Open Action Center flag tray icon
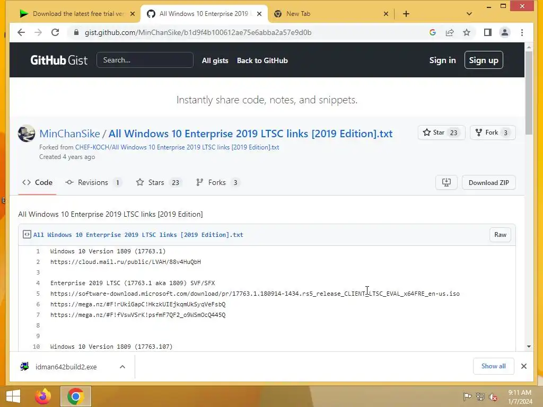Screen dimensions: 543x407 pyautogui.click(x=467, y=396)
